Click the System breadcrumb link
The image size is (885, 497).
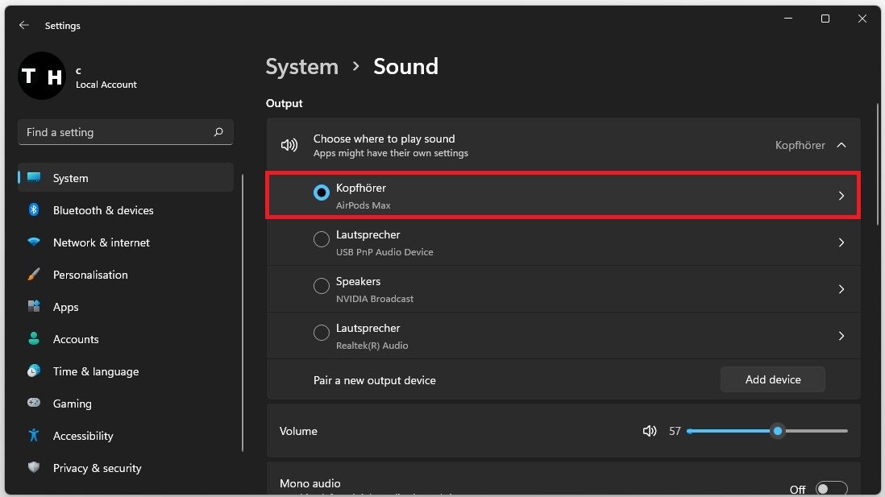pyautogui.click(x=302, y=66)
